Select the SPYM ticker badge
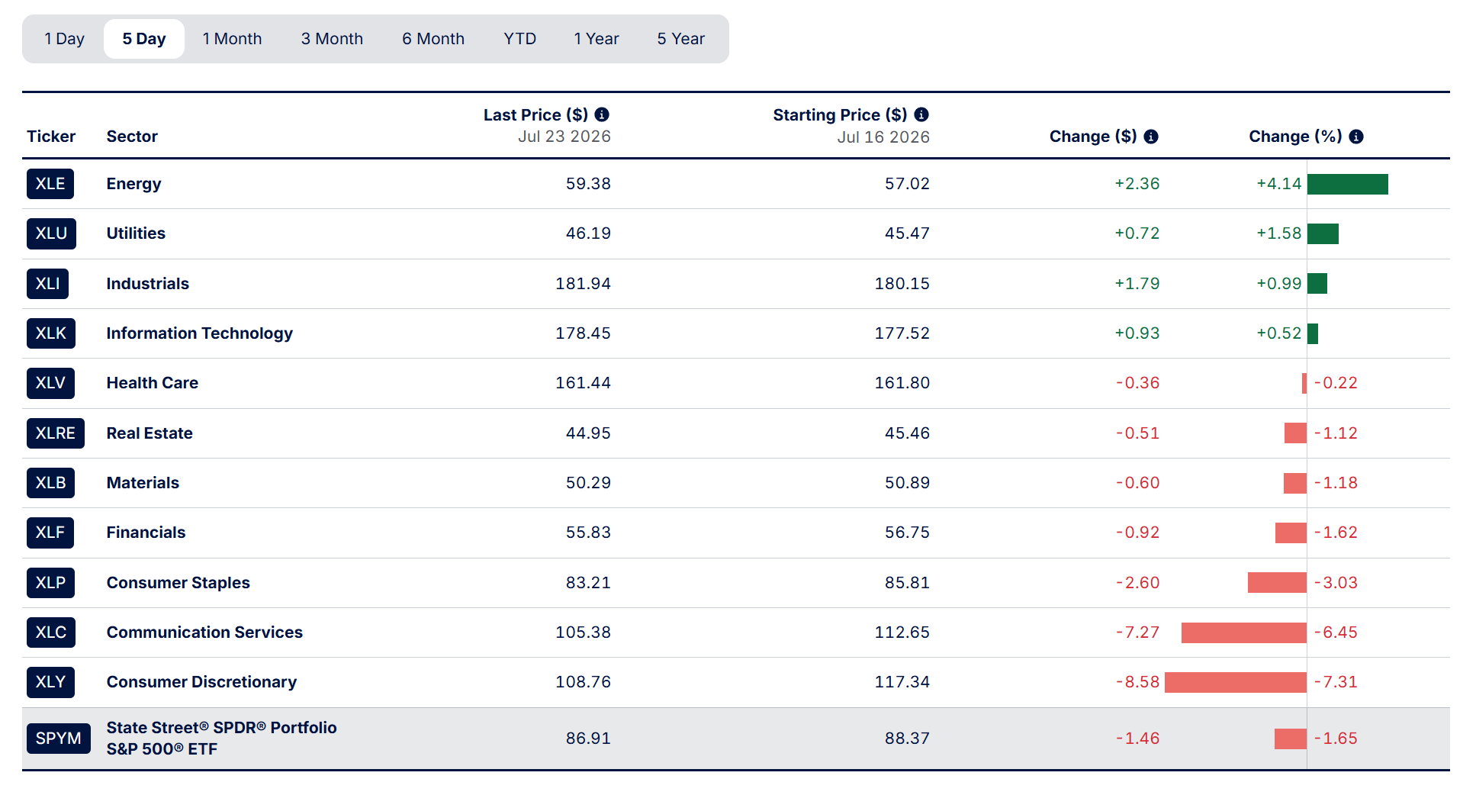This screenshot has width=1476, height=795. point(59,739)
